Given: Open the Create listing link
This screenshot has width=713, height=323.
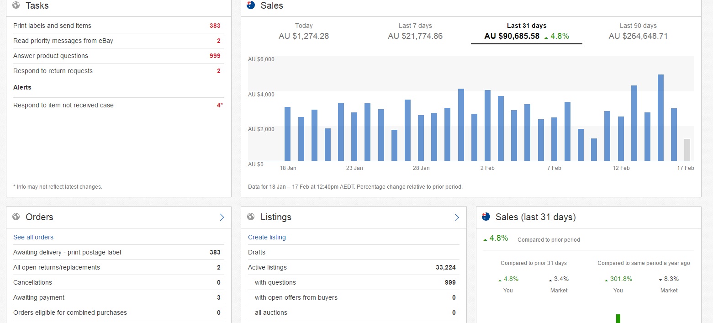Looking at the screenshot, I should coord(267,237).
